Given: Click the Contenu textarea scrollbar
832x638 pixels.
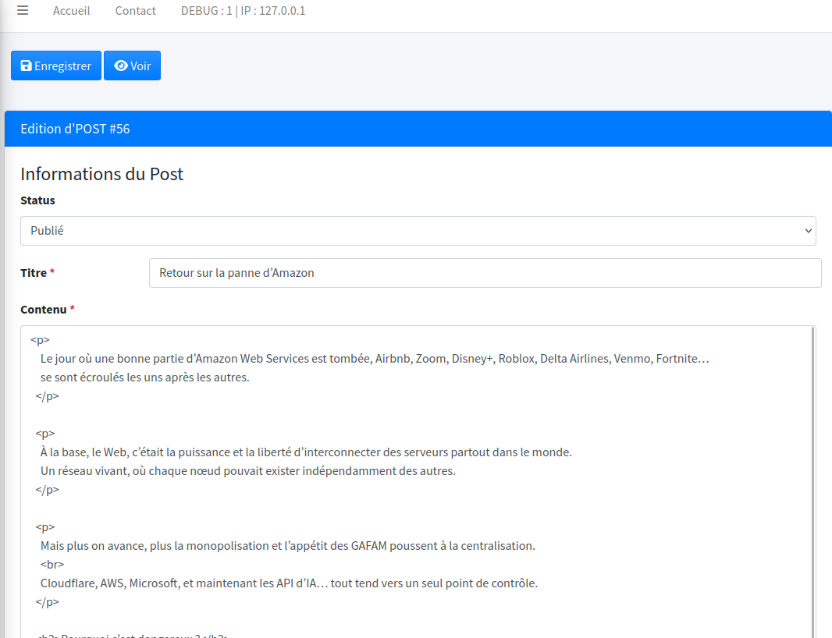Looking at the screenshot, I should (812, 468).
